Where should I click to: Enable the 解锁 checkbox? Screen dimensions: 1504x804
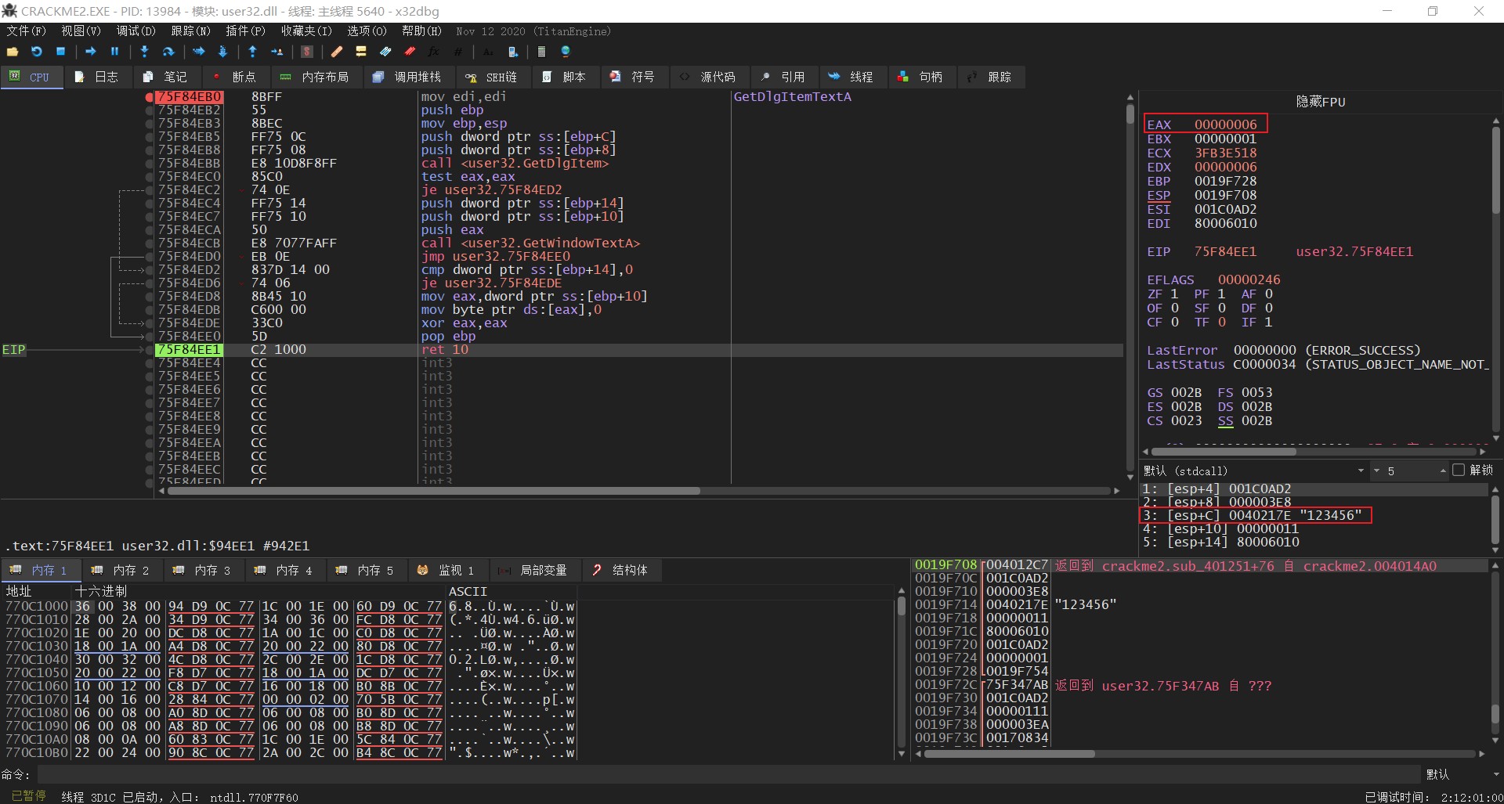(1458, 470)
